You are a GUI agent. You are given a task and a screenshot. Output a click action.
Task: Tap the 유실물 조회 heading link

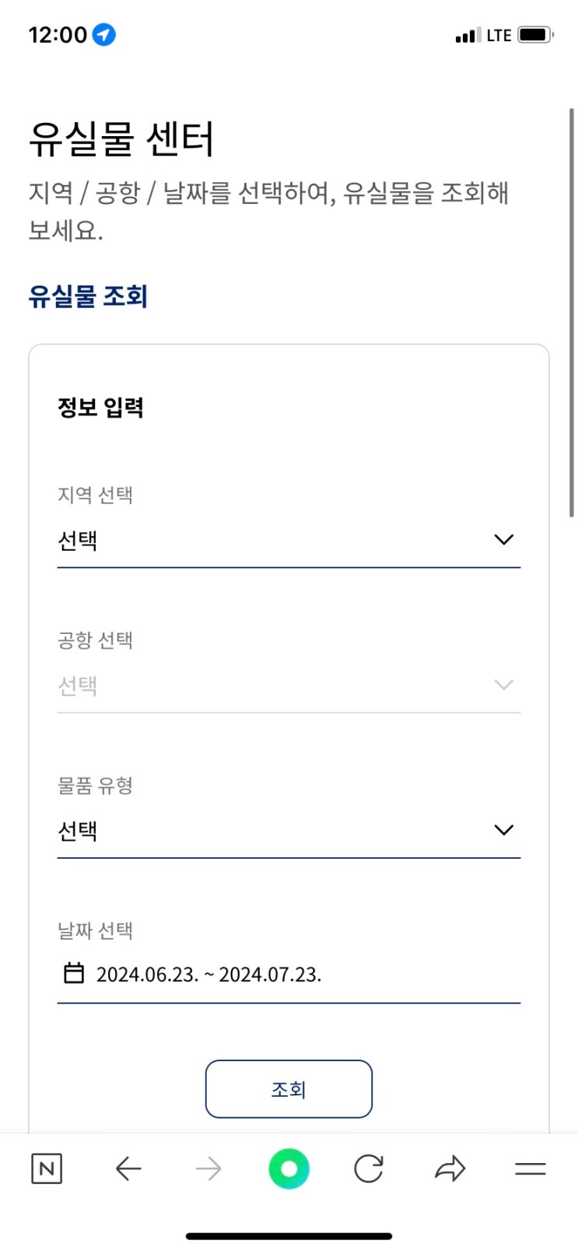coord(88,296)
